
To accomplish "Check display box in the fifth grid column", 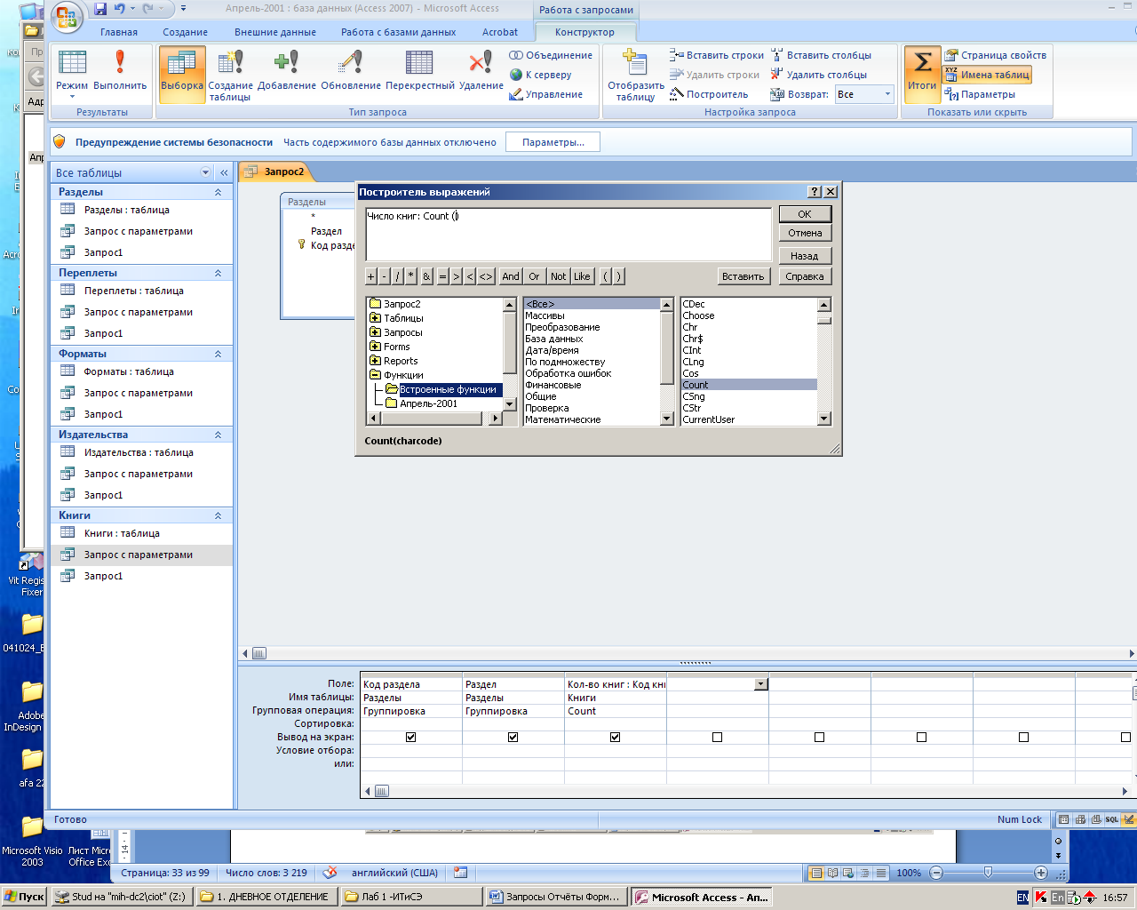I will click(819, 738).
